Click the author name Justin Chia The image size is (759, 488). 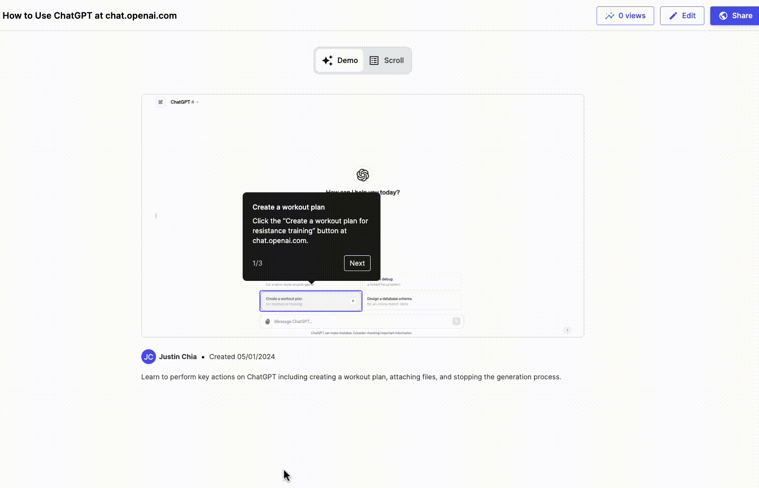click(x=178, y=357)
